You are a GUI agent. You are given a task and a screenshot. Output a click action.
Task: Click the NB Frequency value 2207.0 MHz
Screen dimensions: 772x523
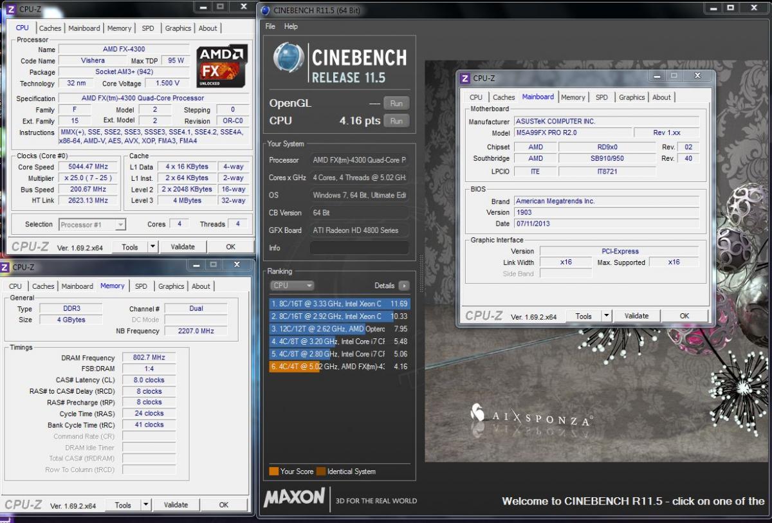pyautogui.click(x=196, y=331)
